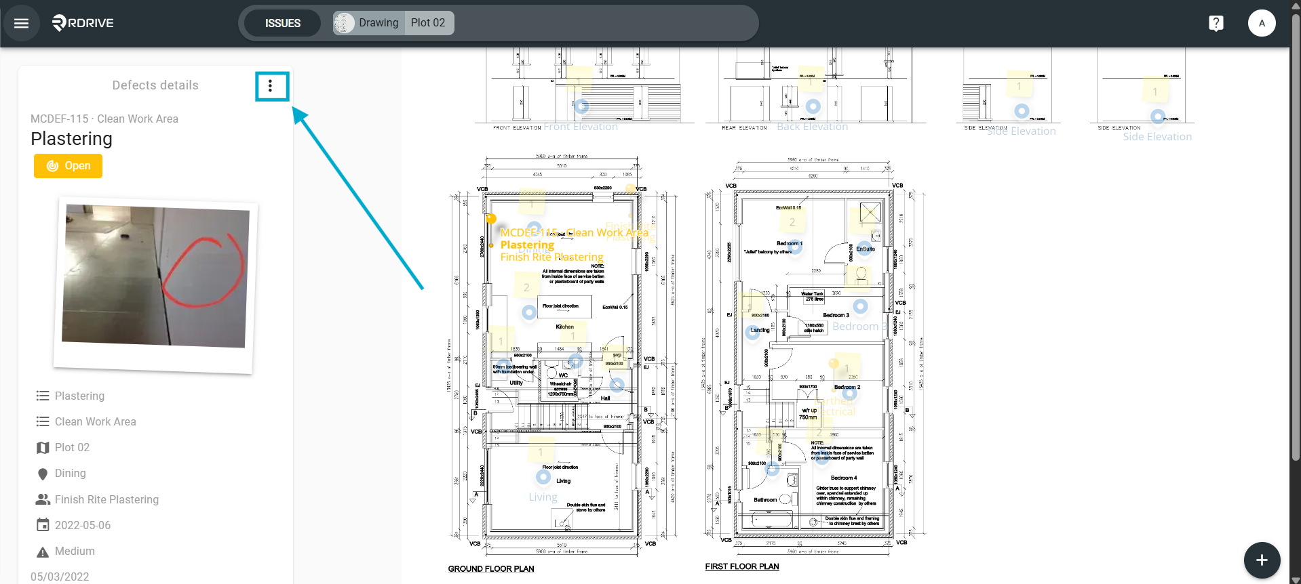Click the plus add button
The image size is (1301, 584).
point(1262,560)
